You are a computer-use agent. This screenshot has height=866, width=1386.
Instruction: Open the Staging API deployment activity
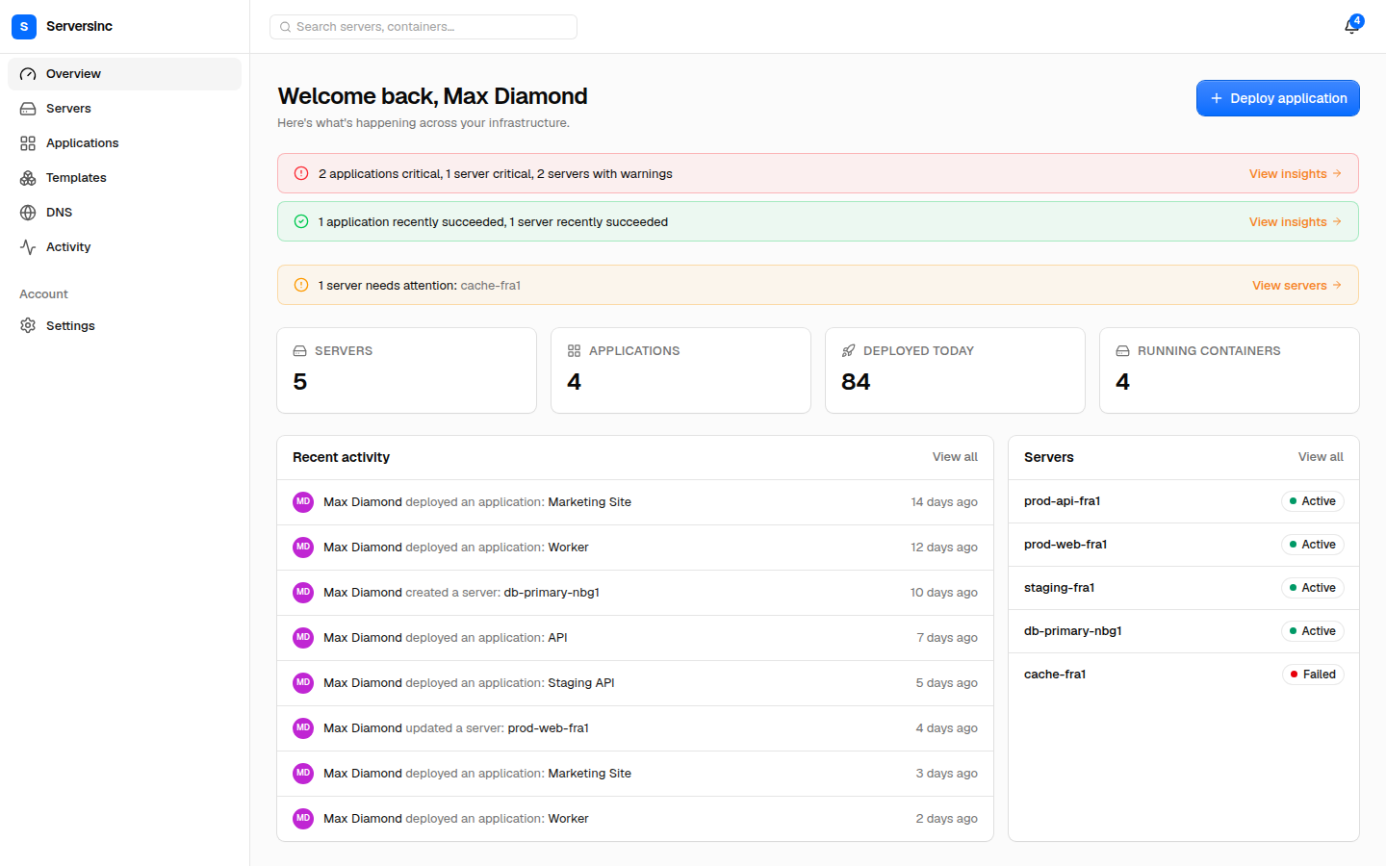635,683
